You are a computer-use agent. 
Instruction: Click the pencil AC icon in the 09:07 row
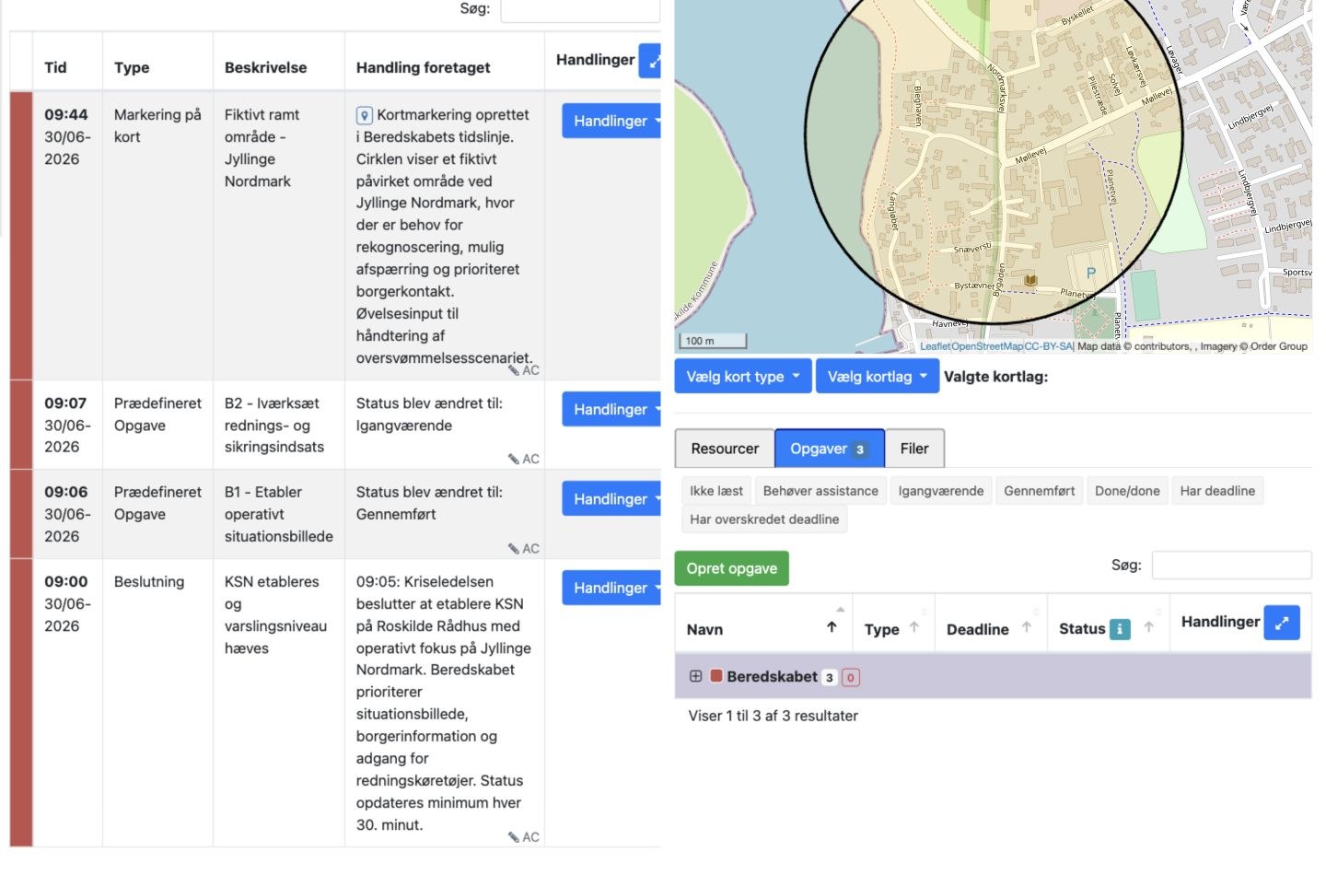click(x=523, y=459)
